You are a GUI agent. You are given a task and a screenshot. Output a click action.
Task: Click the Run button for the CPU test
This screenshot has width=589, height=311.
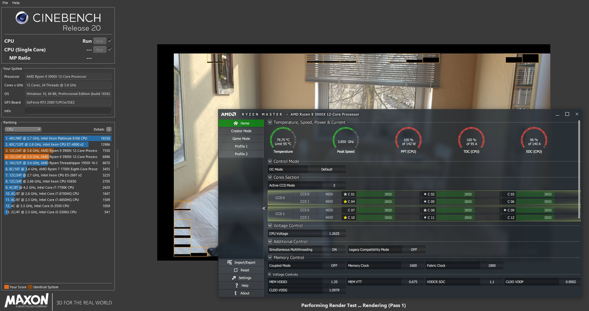click(x=100, y=41)
